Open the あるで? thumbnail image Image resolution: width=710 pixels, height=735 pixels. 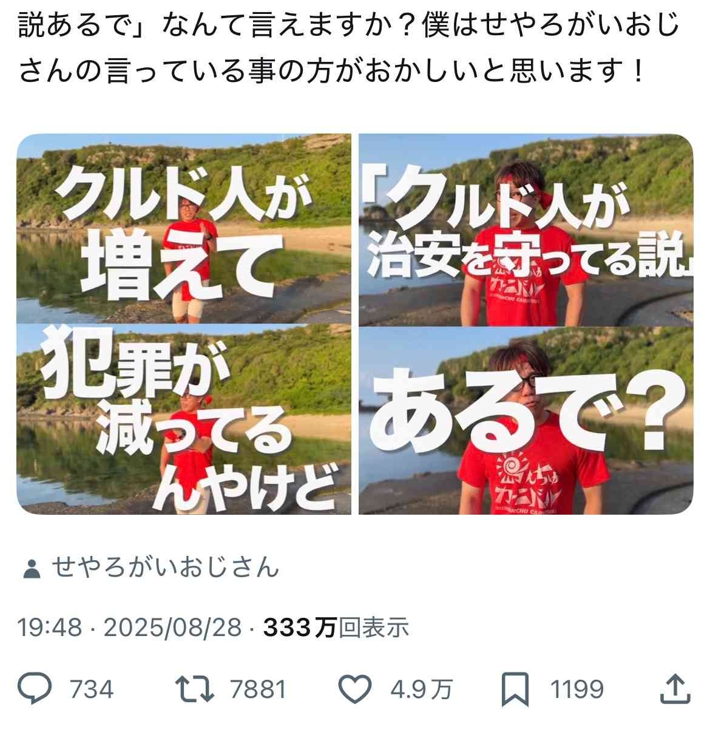(526, 421)
